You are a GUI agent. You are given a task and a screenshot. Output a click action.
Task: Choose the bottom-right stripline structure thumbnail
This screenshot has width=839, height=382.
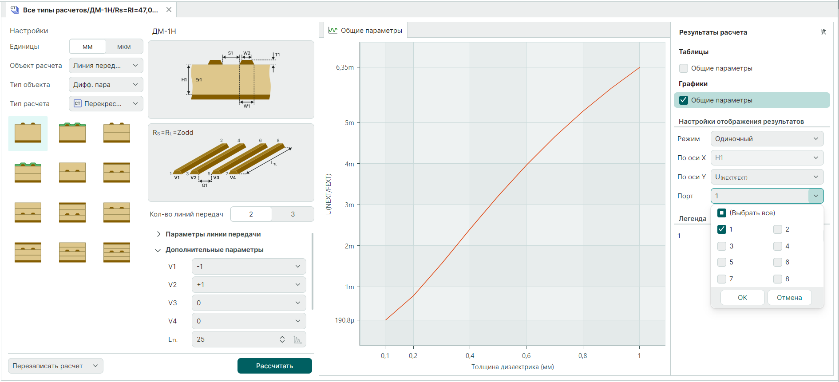pos(117,252)
